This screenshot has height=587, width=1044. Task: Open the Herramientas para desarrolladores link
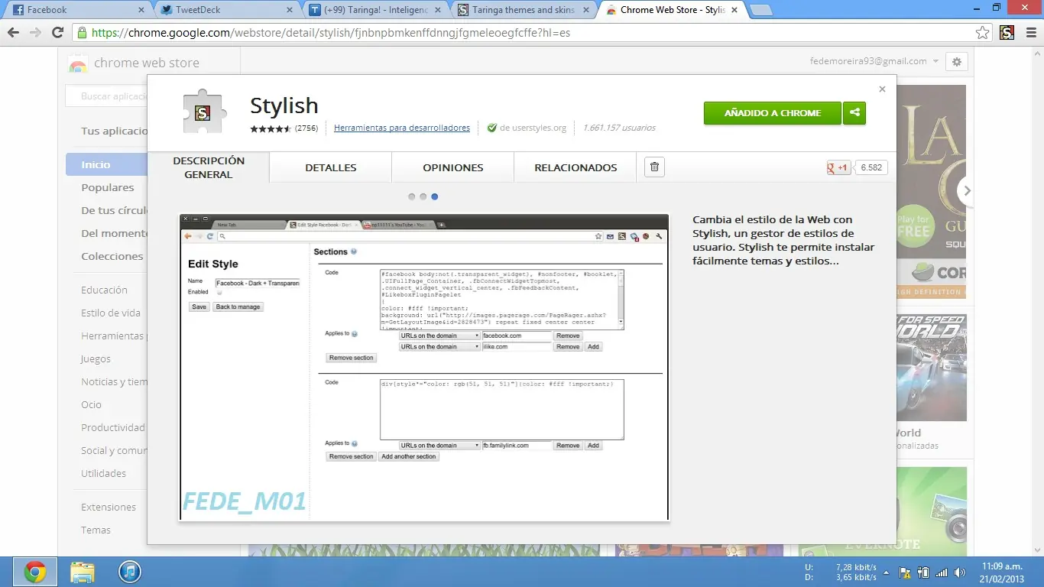(402, 128)
